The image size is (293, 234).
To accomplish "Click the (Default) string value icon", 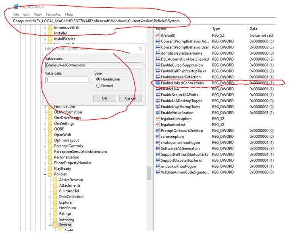I will pos(158,35).
